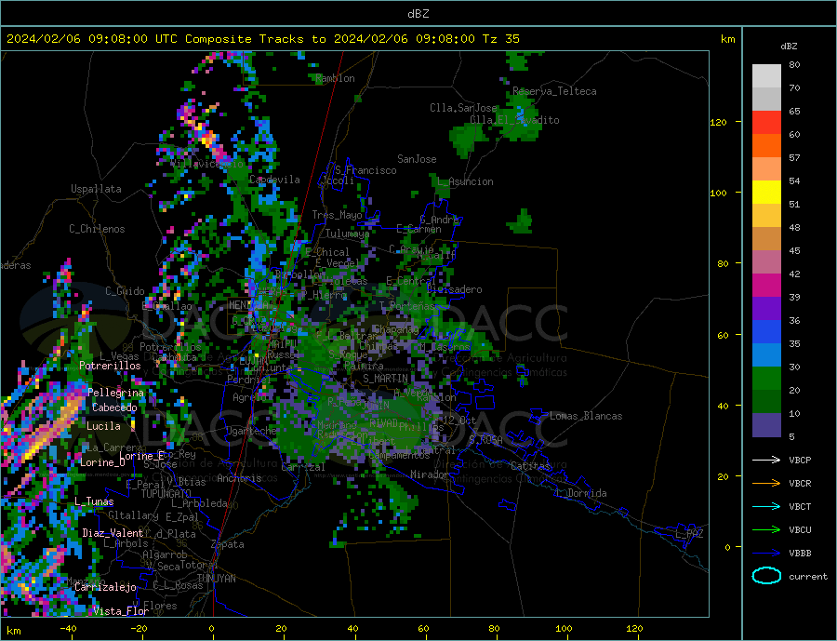The height and width of the screenshot is (641, 837).
Task: Click the 'TUNUYAN' place label
Action: click(216, 579)
